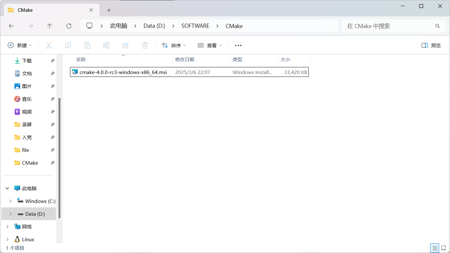The width and height of the screenshot is (450, 253).
Task: Go up one folder level
Action: 50,26
